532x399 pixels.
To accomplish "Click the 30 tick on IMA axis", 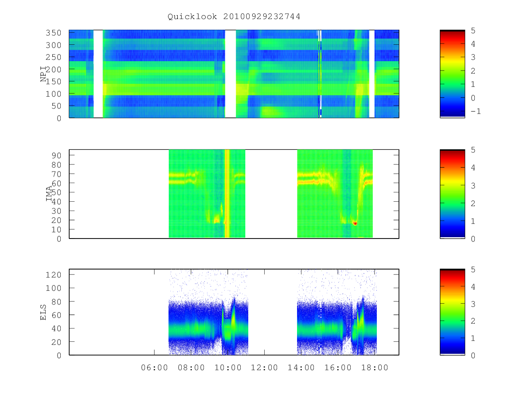I will [x=57, y=211].
